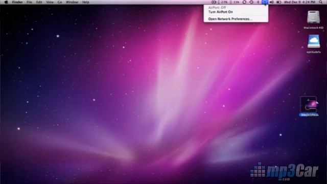The height and width of the screenshot is (184, 327).
Task: Open Spotlight search magnifying glass
Action: coord(320,2)
